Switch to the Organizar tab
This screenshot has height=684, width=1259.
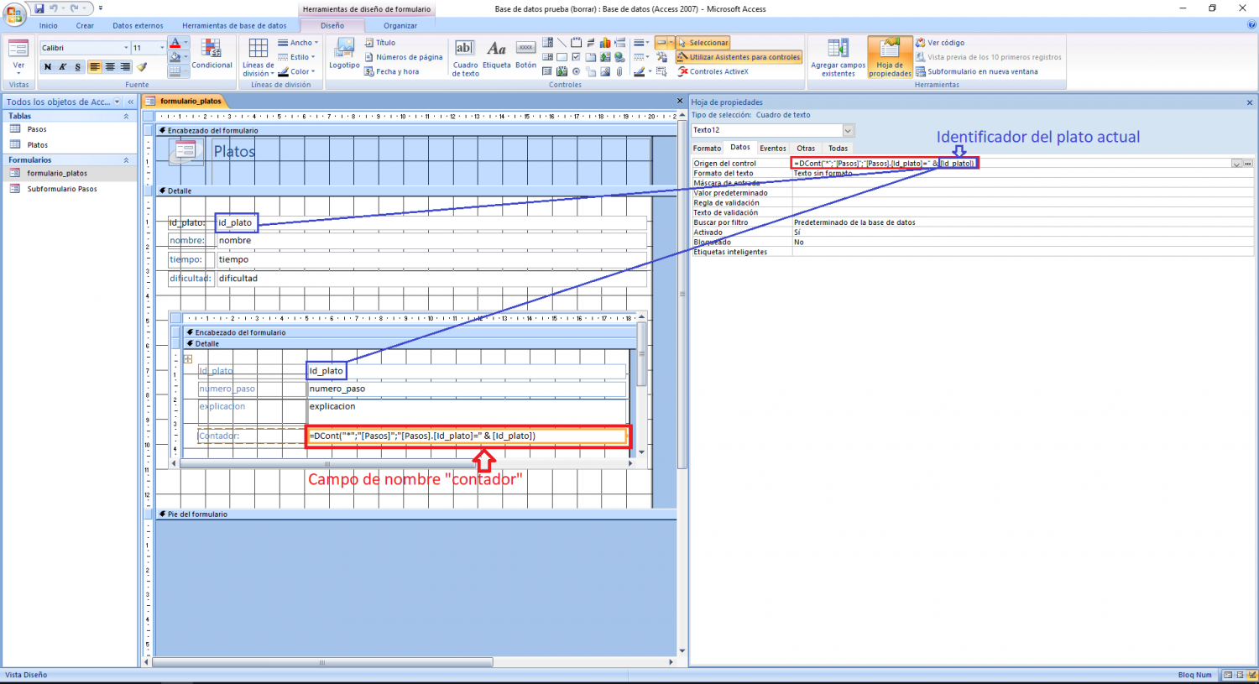pos(400,25)
